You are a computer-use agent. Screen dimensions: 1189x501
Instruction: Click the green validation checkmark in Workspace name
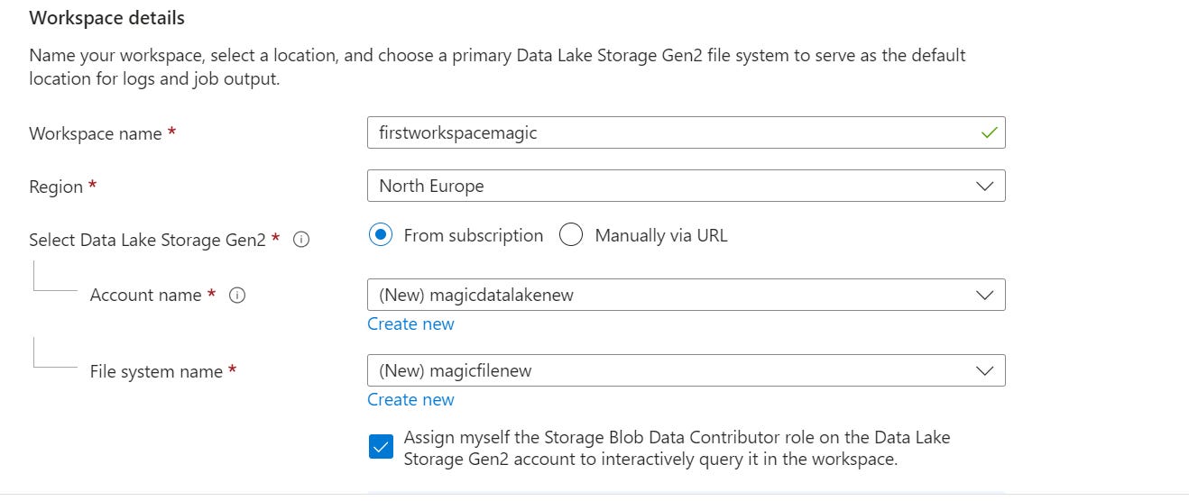click(x=989, y=132)
